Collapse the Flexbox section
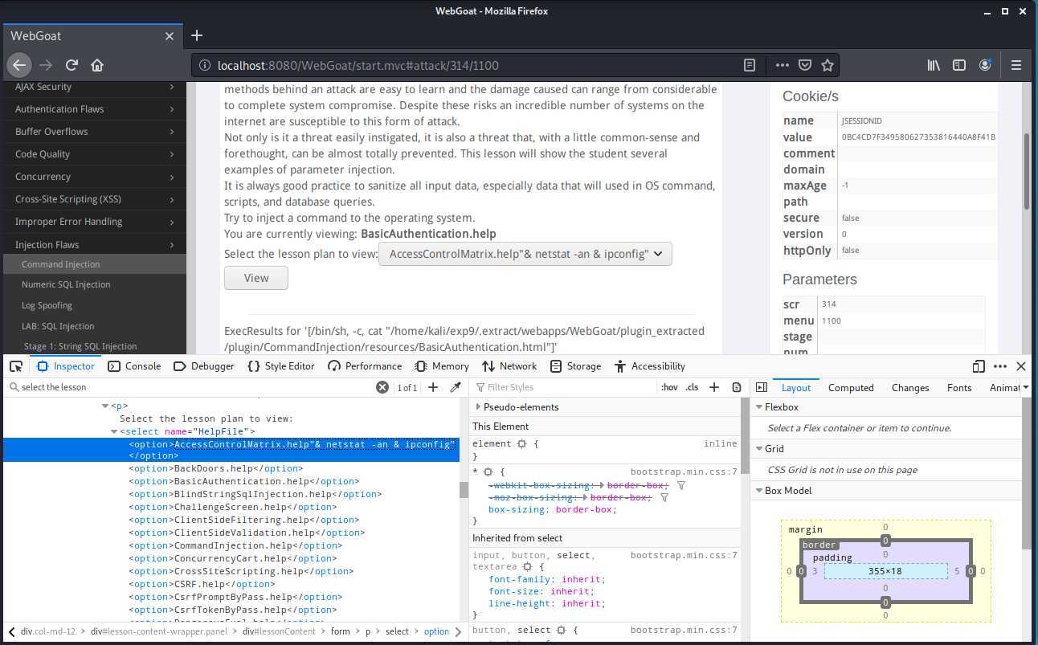Viewport: 1038px width, 645px height. [x=759, y=407]
